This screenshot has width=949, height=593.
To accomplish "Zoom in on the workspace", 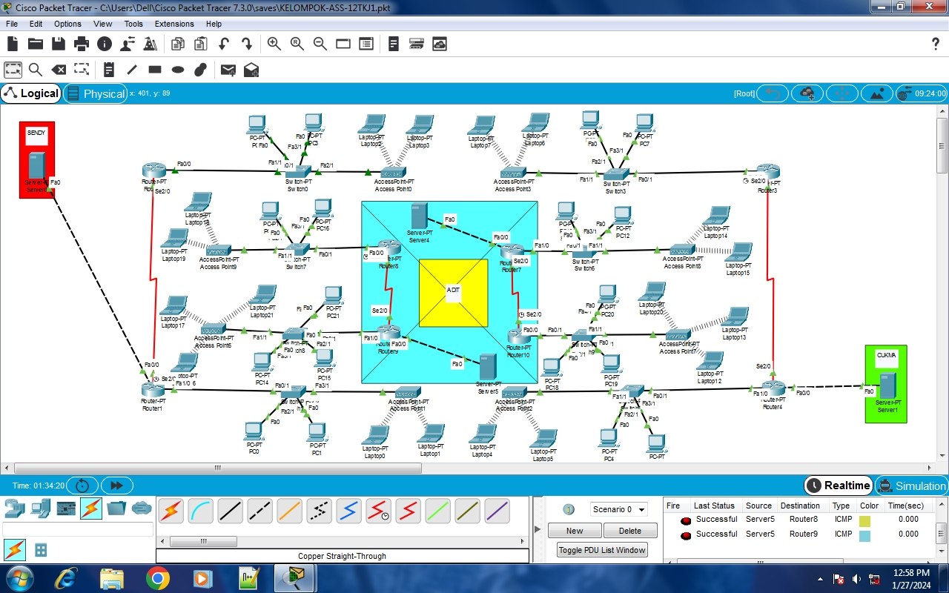I will tap(274, 44).
